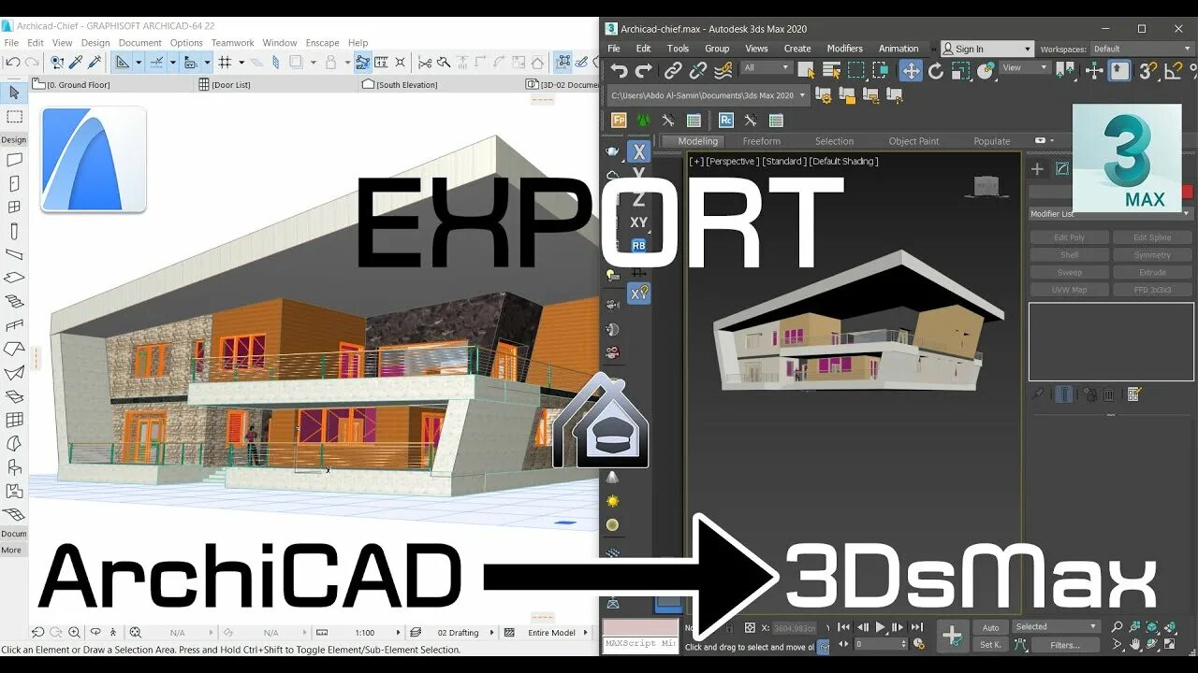Toggle the X axis constraint button
Screen dimensions: 1198x673
(638, 152)
